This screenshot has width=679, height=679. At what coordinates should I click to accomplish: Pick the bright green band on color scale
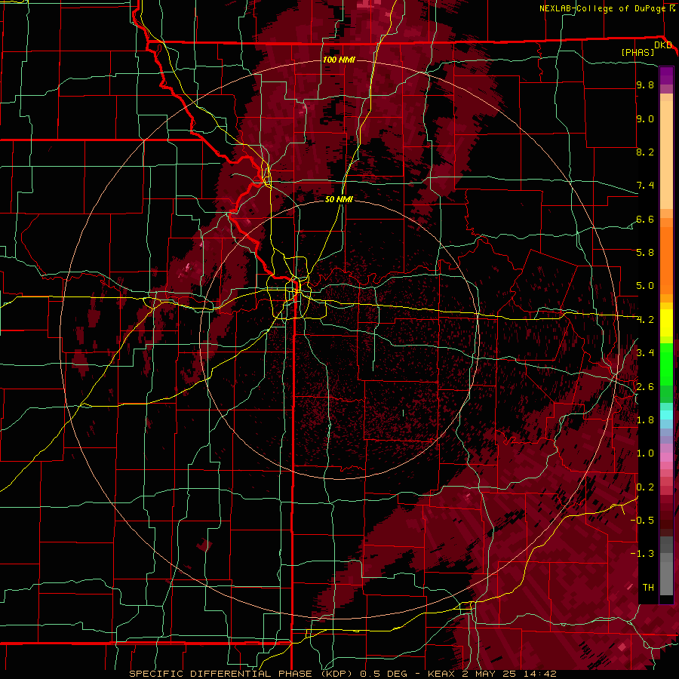coord(666,364)
